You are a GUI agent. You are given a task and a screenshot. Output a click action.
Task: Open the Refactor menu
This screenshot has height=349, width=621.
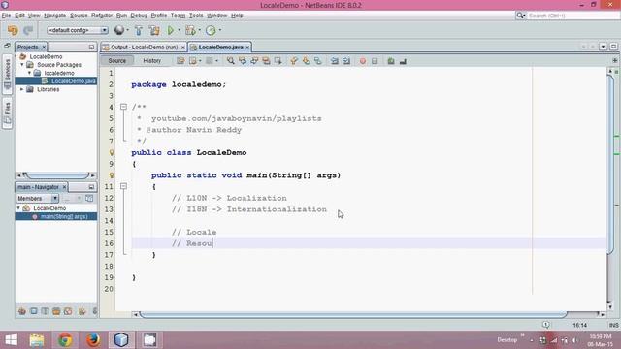click(102, 16)
